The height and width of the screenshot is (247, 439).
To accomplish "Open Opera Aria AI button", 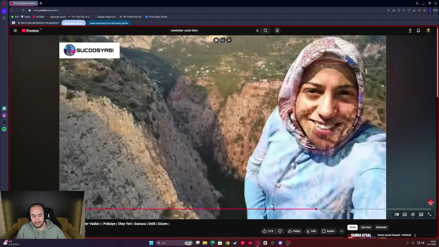I will (435, 10).
